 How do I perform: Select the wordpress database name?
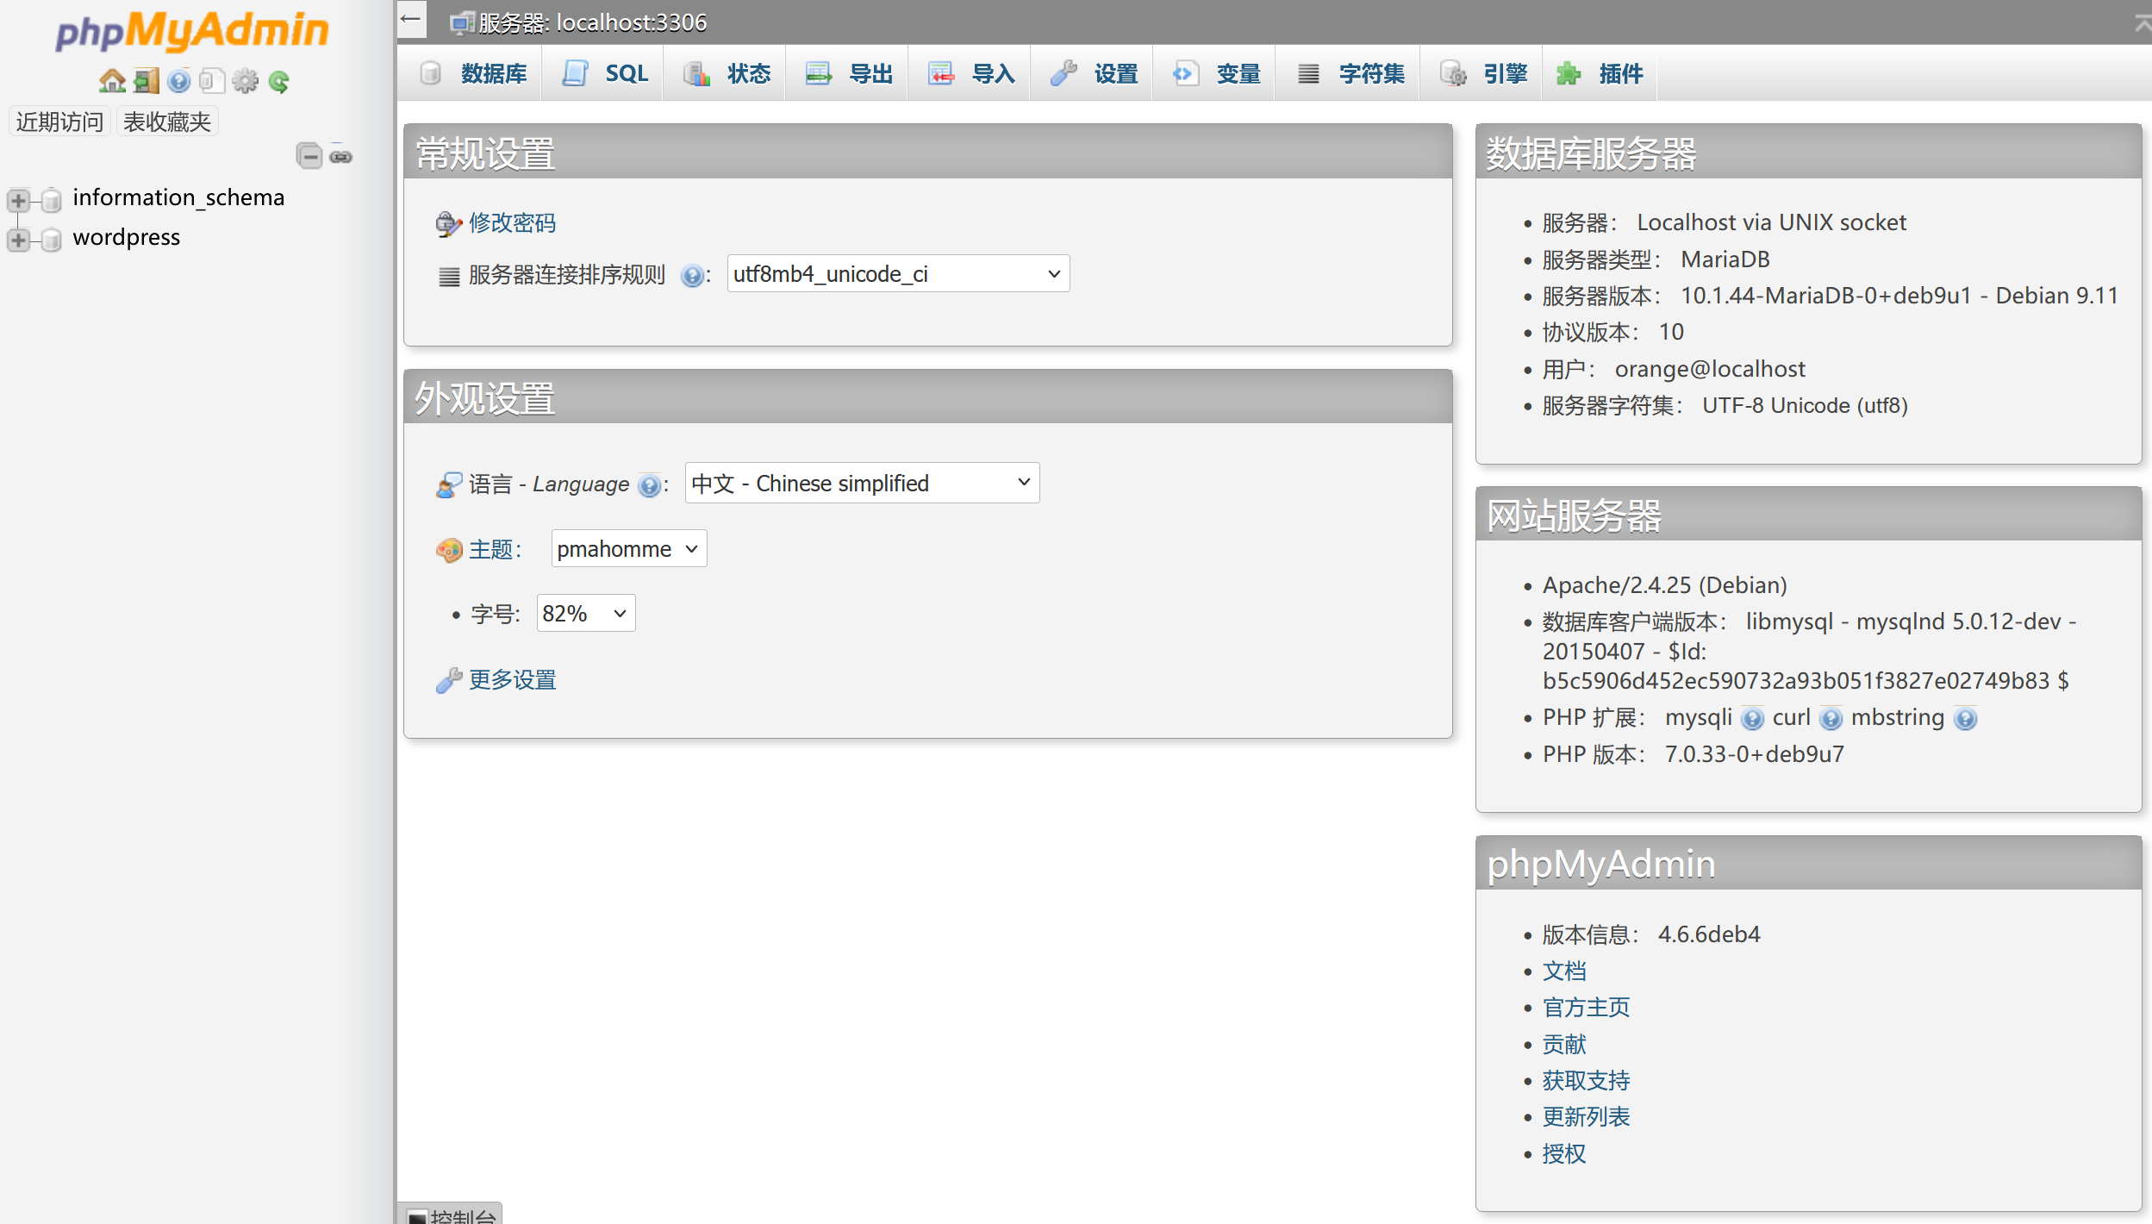tap(127, 237)
